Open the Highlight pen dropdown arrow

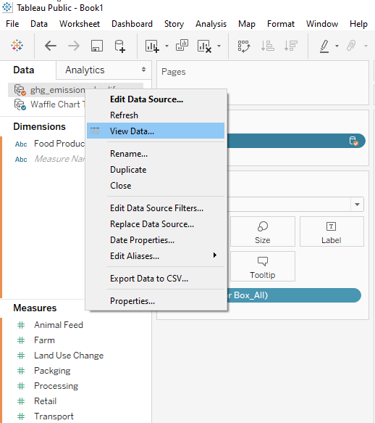click(x=337, y=46)
